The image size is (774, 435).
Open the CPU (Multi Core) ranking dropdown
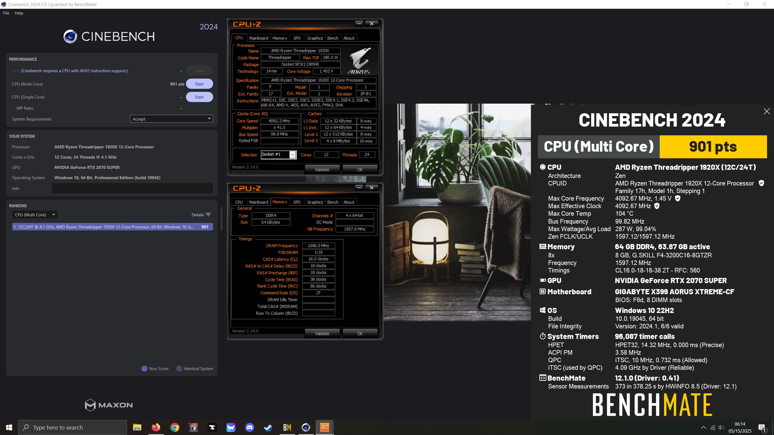coord(35,215)
